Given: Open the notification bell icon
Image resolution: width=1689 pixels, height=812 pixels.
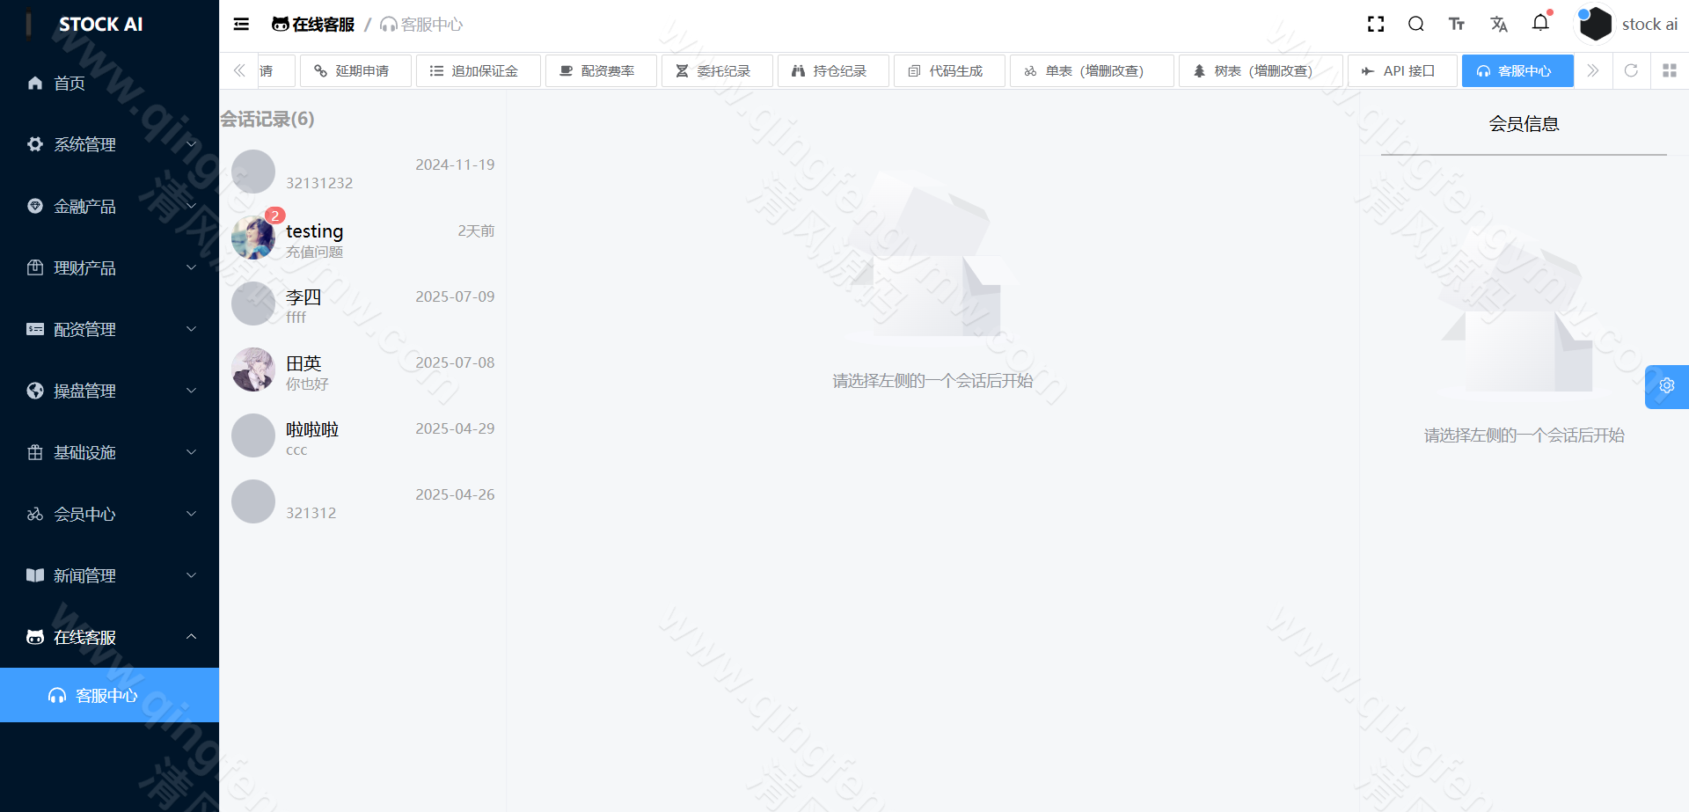Looking at the screenshot, I should click(x=1541, y=24).
